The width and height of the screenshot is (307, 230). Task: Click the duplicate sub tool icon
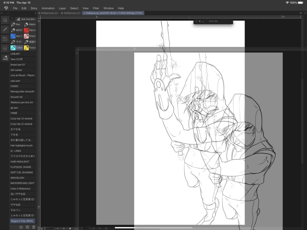tap(28, 227)
